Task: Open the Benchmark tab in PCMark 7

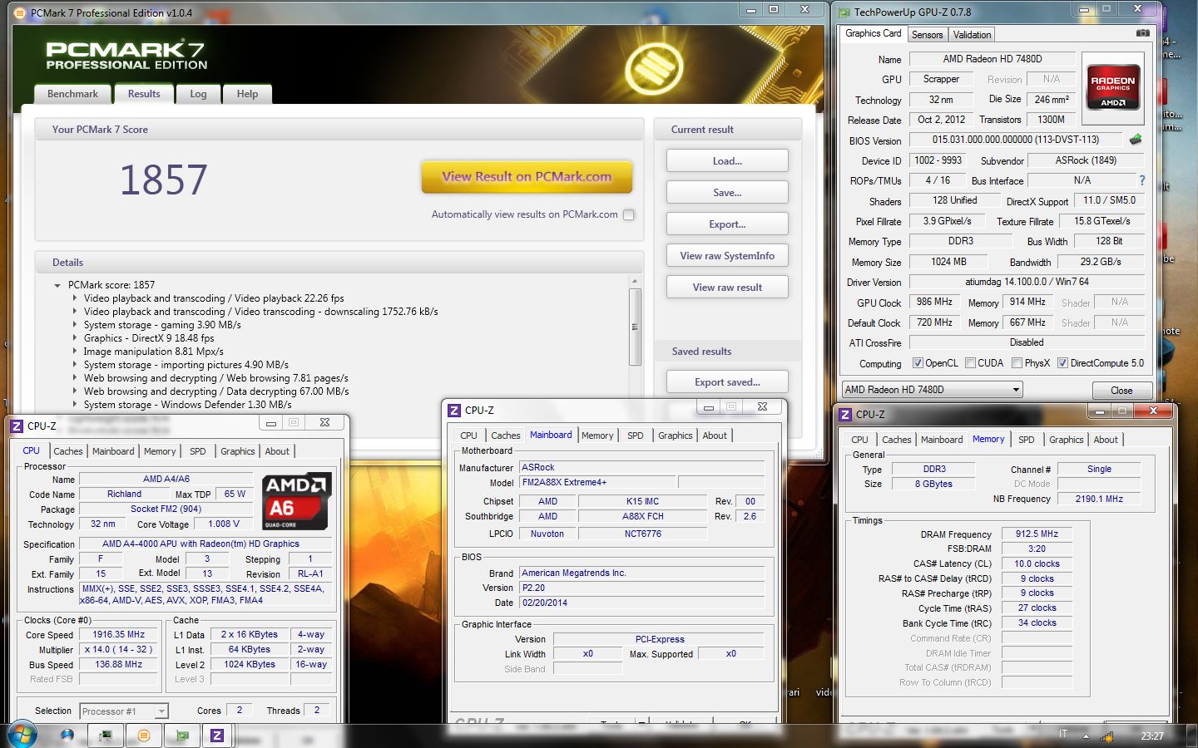Action: coord(72,94)
